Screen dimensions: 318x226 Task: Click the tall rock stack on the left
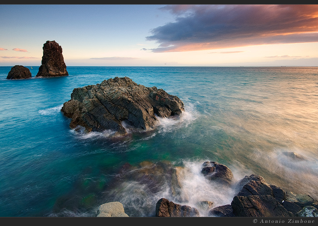point(53,59)
